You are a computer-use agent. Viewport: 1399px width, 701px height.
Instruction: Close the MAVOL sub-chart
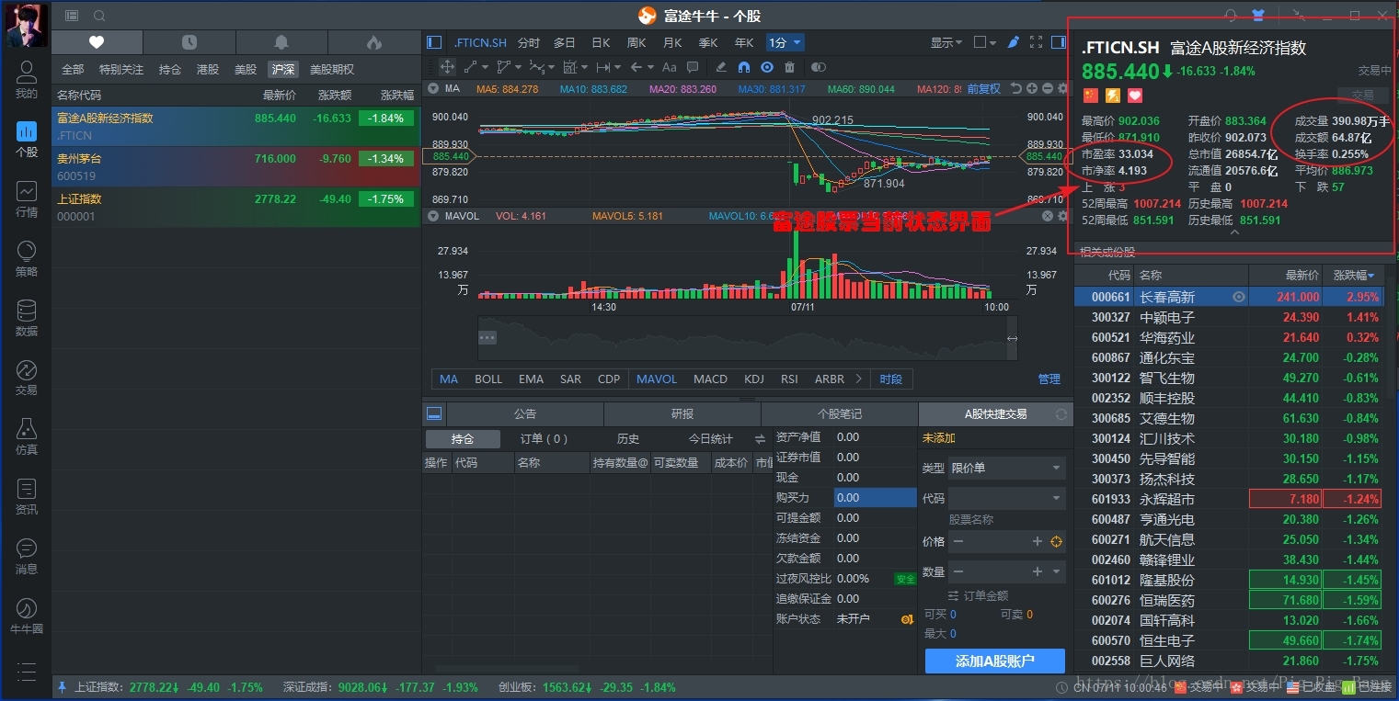(x=1048, y=216)
